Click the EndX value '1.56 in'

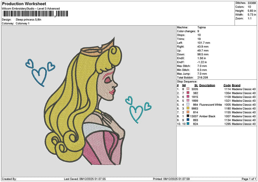point(202,58)
